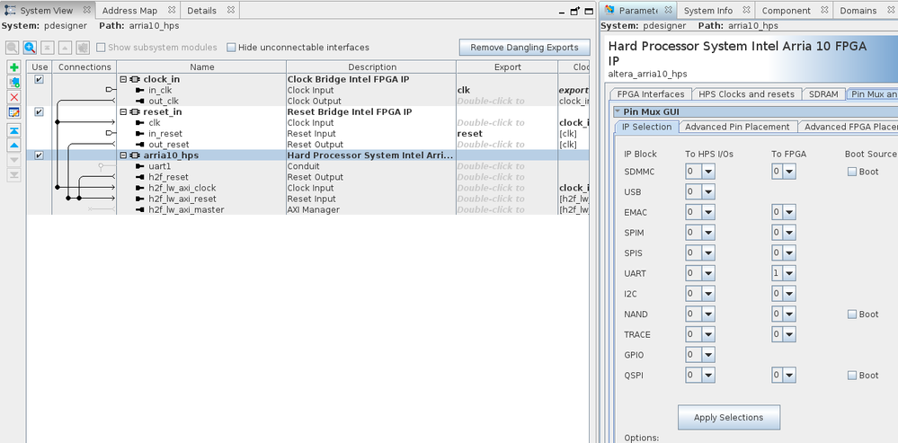Screen dimensions: 898x443
Task: Switch to the System Info tab
Action: coord(707,10)
